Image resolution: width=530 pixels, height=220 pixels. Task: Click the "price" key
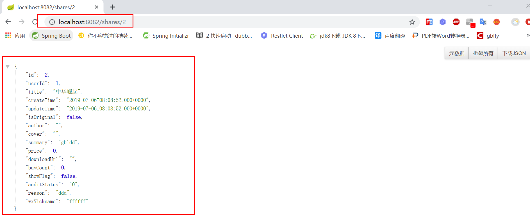35,151
